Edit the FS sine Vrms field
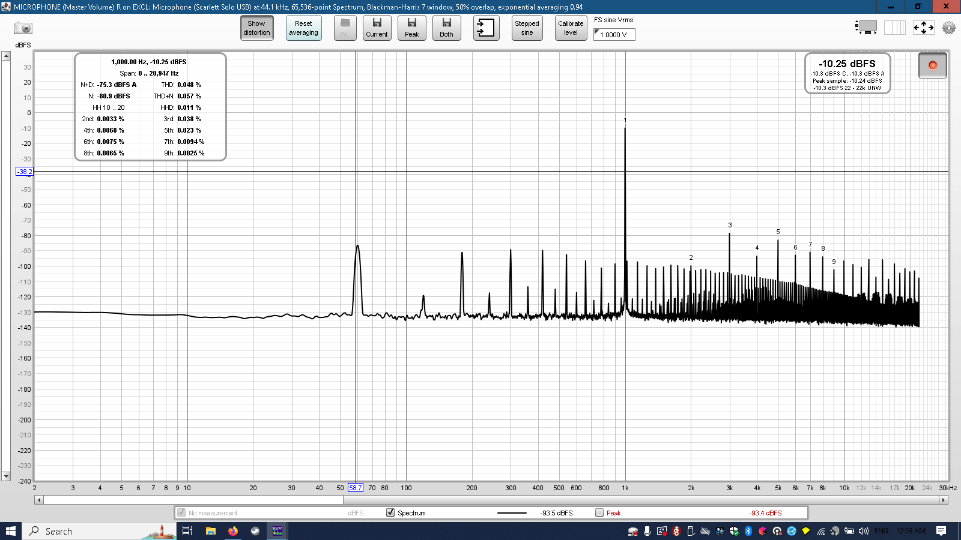 614,35
